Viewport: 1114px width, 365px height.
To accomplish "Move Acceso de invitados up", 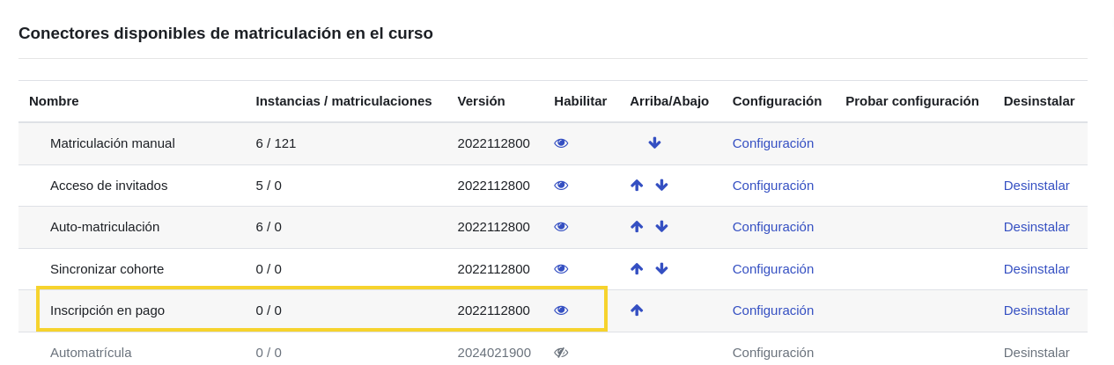I will coord(637,186).
